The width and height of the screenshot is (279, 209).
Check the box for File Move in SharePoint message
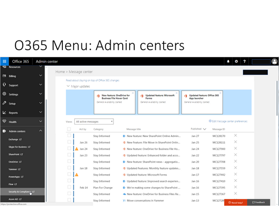point(69,142)
